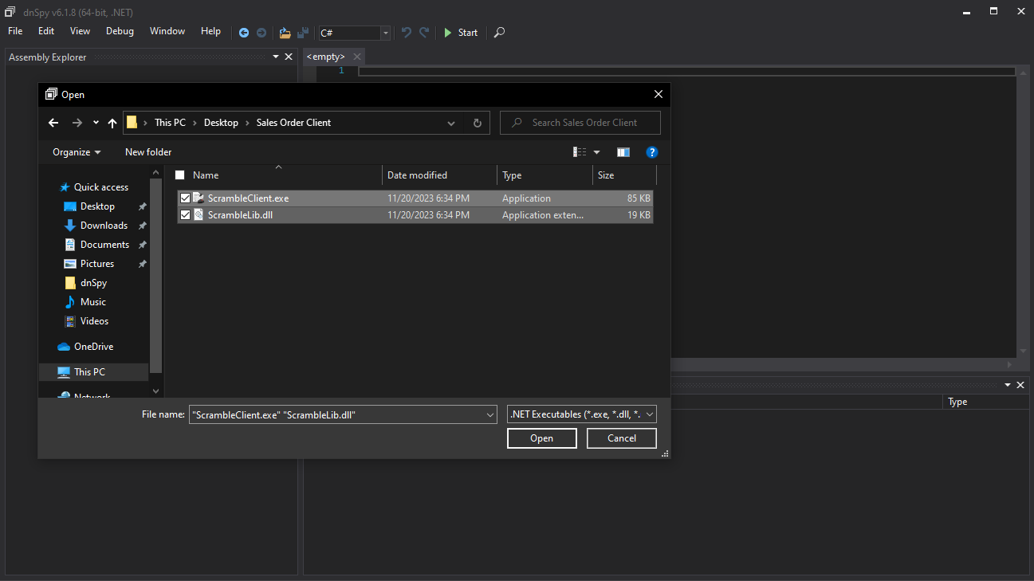Click the green Start debugging button
This screenshot has height=581, width=1034.
pyautogui.click(x=460, y=33)
